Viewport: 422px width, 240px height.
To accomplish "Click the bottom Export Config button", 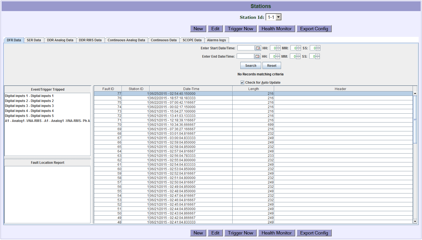I will point(314,233).
